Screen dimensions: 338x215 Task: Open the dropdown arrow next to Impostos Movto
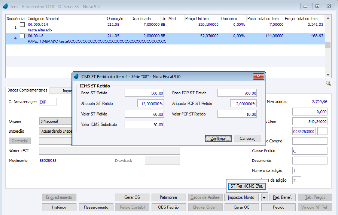pos(264,197)
